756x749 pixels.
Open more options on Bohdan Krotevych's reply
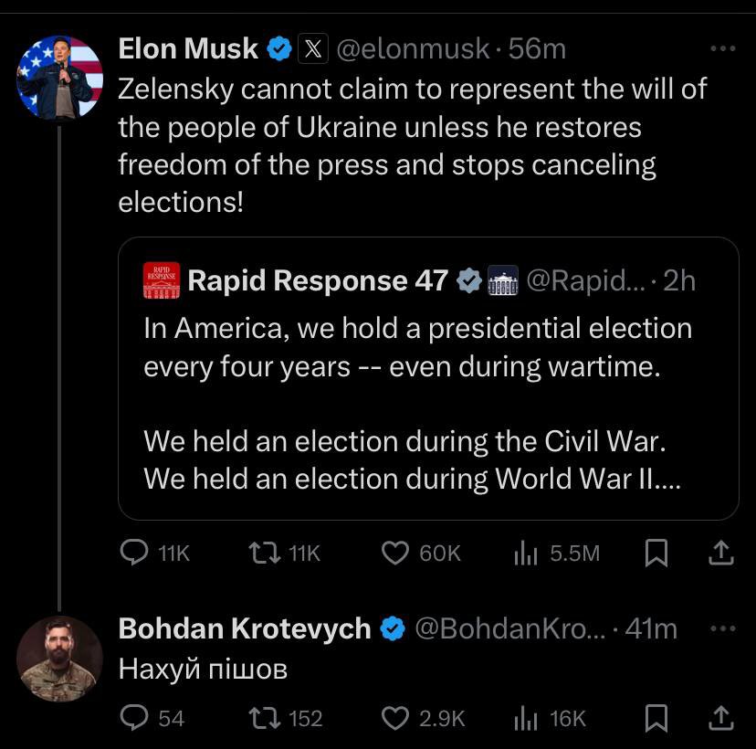(723, 628)
